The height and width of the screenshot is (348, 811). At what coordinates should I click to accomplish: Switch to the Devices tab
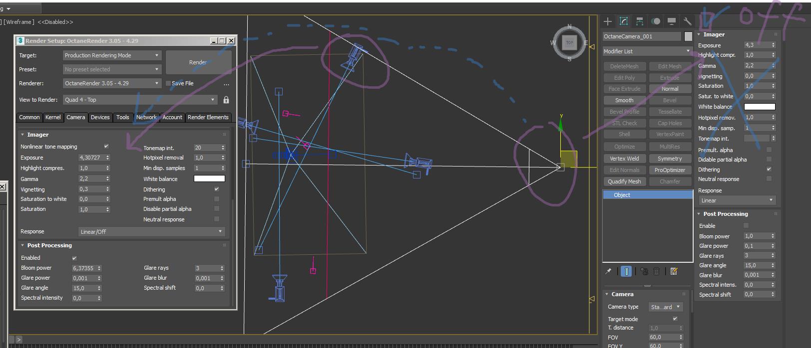(x=100, y=118)
